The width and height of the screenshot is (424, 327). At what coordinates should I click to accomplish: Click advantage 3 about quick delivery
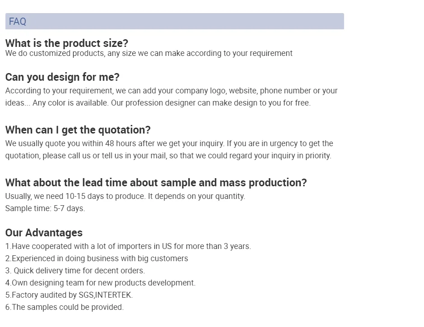coord(75,271)
